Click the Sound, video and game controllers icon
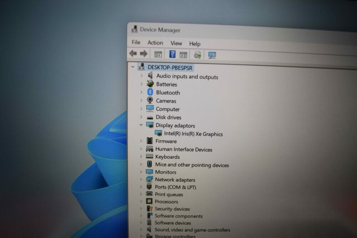This screenshot has width=357, height=238. click(x=149, y=229)
